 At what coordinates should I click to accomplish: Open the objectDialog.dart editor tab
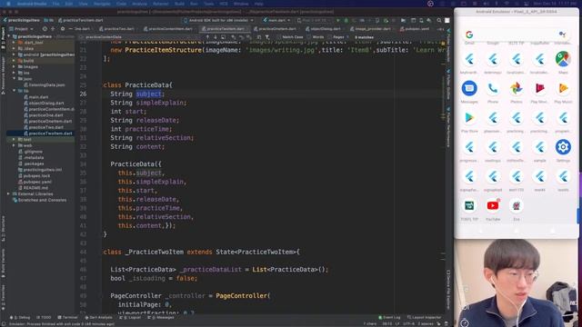323,29
